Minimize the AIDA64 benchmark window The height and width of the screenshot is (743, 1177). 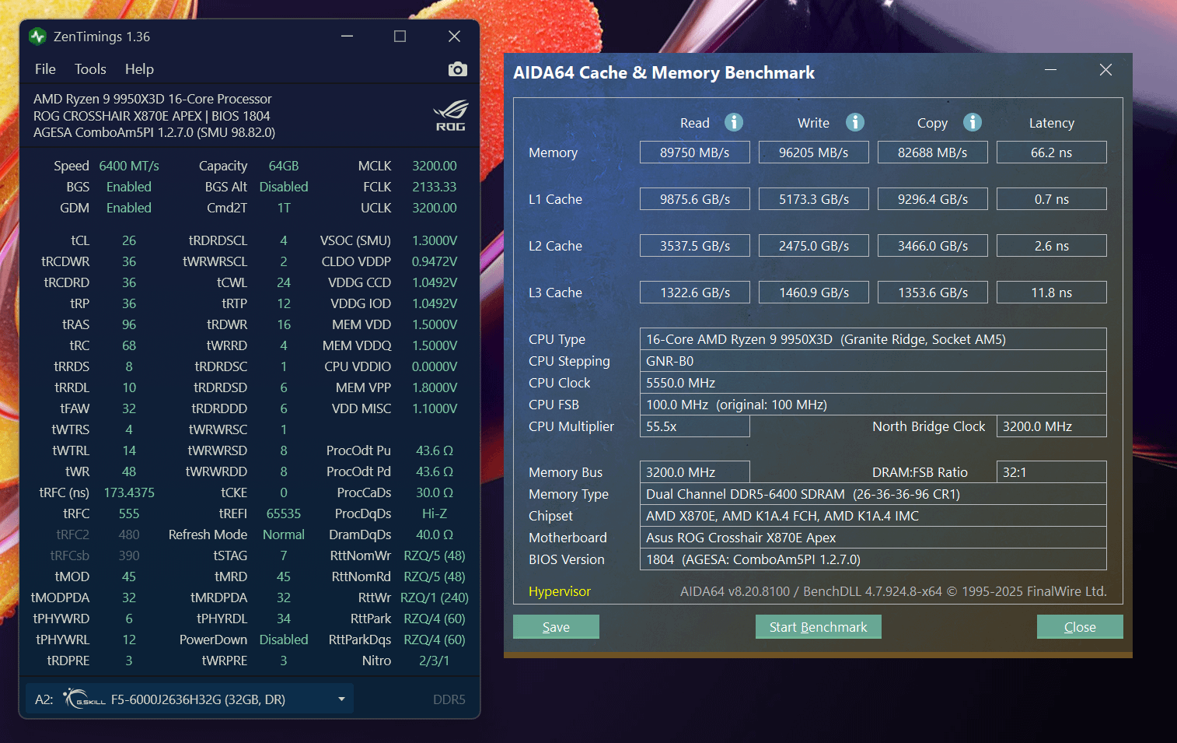click(x=1050, y=70)
